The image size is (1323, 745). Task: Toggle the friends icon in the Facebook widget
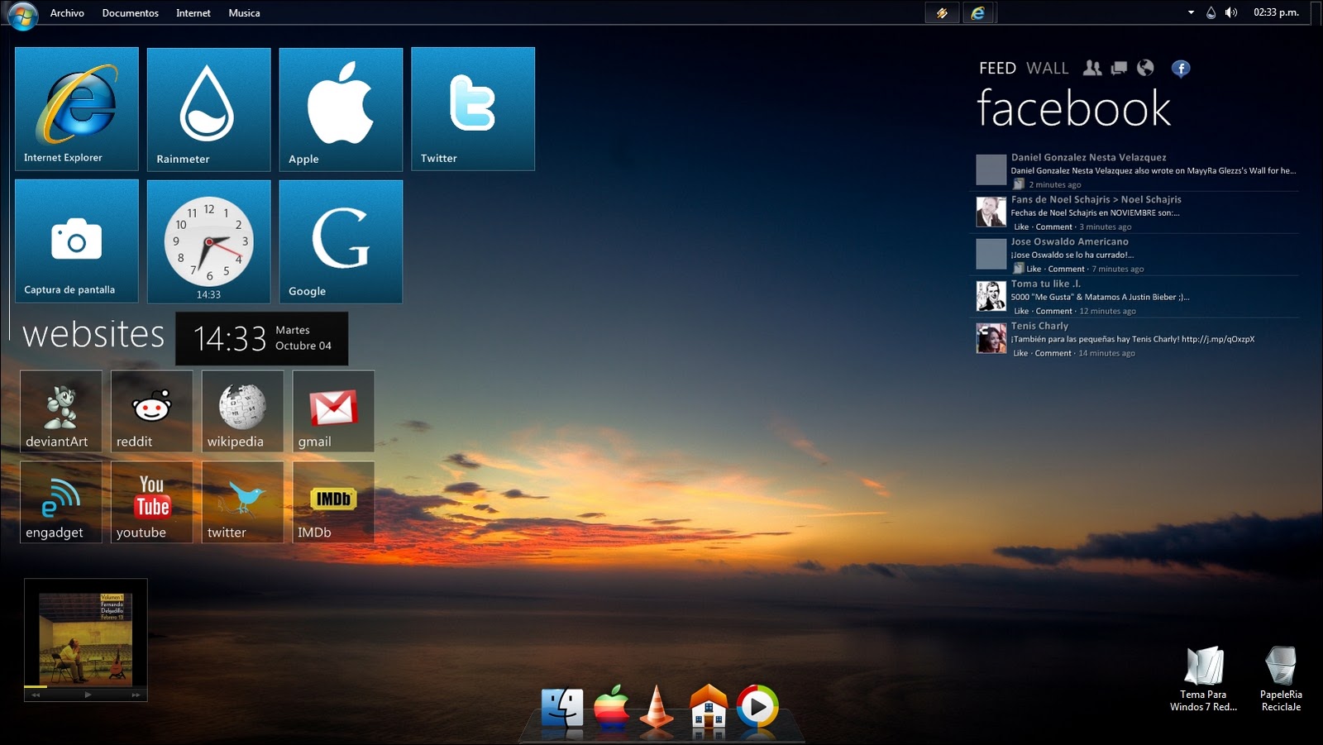click(1093, 69)
